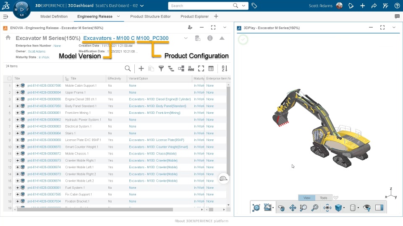This screenshot has width=403, height=226.
Task: Open the dashboard name dropdown chevron
Action: pos(142,5)
